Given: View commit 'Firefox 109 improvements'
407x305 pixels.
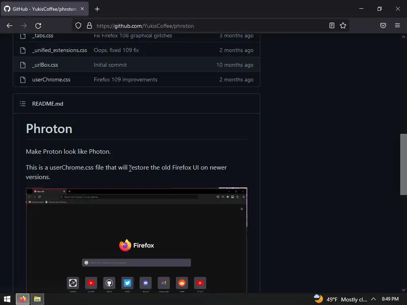Looking at the screenshot, I should (125, 79).
